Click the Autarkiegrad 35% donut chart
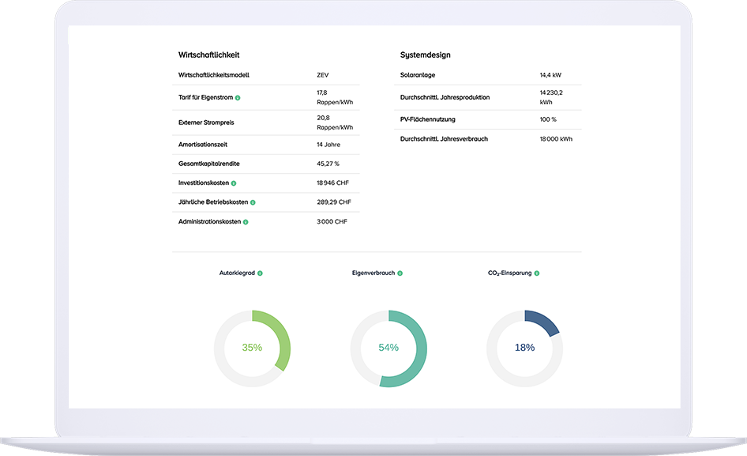 (252, 349)
